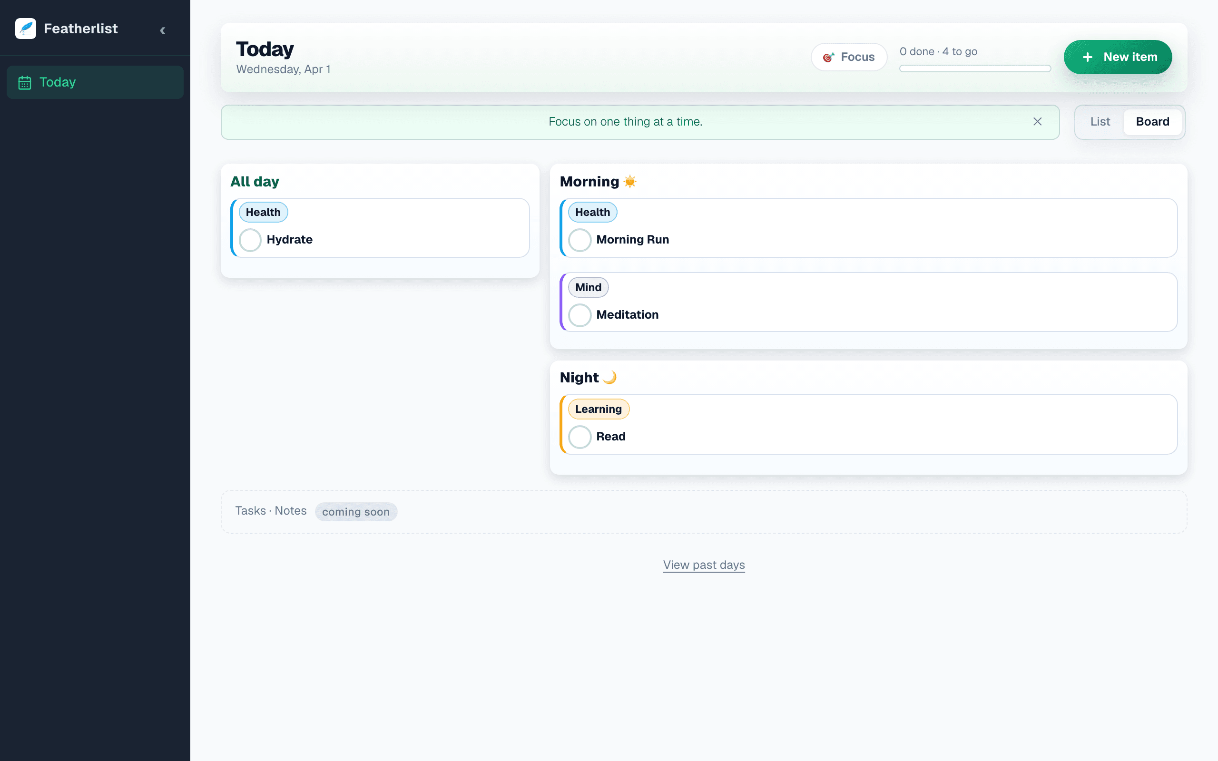
Task: Click the moon icon in the Night header
Action: tap(609, 377)
